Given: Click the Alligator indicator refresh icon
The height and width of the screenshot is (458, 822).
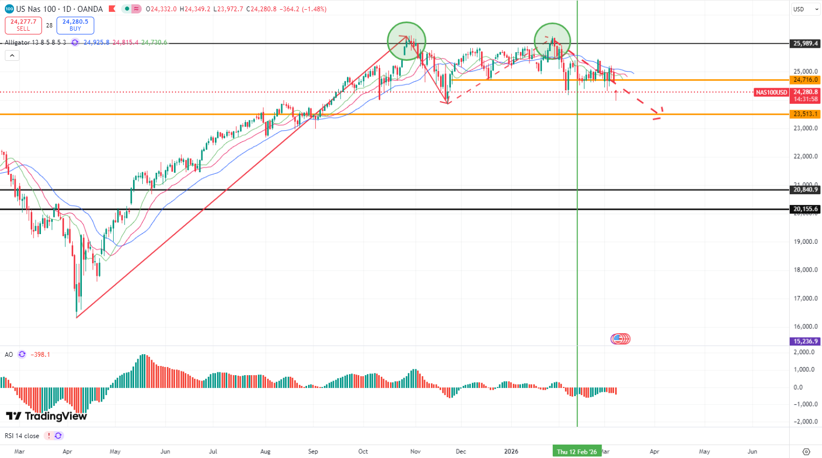Looking at the screenshot, I should [75, 43].
